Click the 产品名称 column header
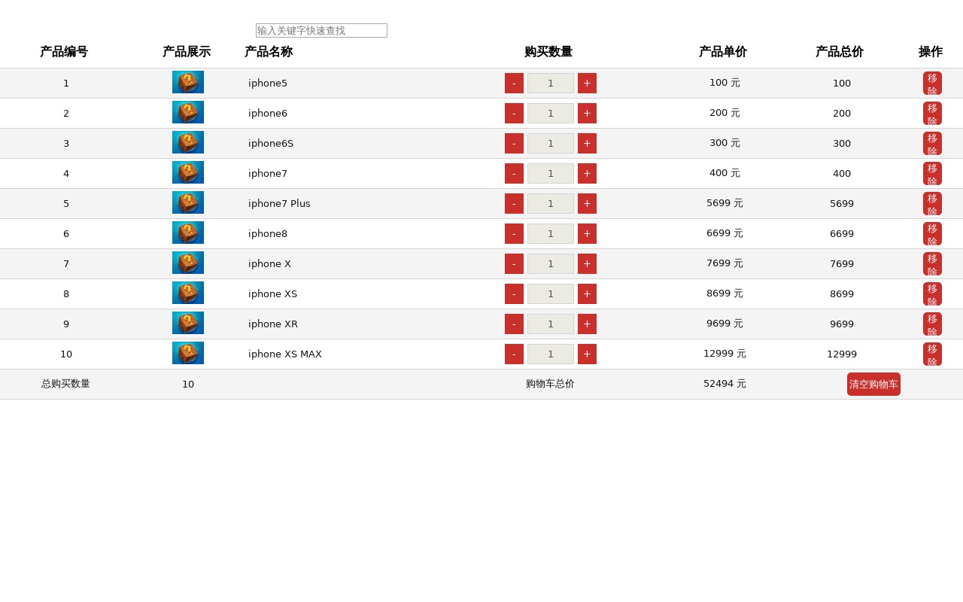This screenshot has width=963, height=602. pos(269,52)
